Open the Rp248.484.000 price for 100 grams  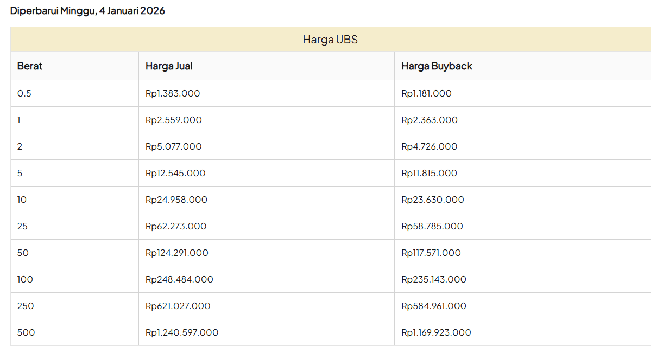179,279
